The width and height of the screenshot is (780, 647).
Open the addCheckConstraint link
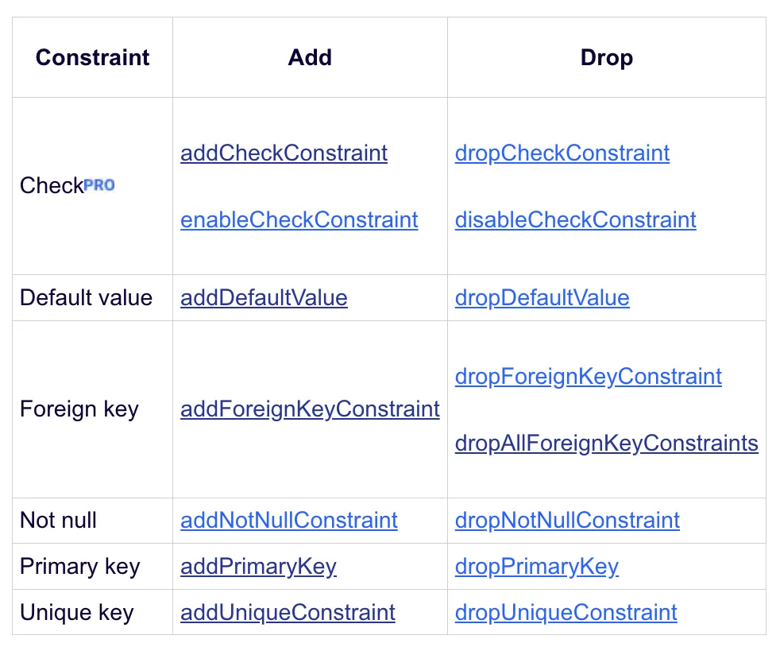pos(284,153)
